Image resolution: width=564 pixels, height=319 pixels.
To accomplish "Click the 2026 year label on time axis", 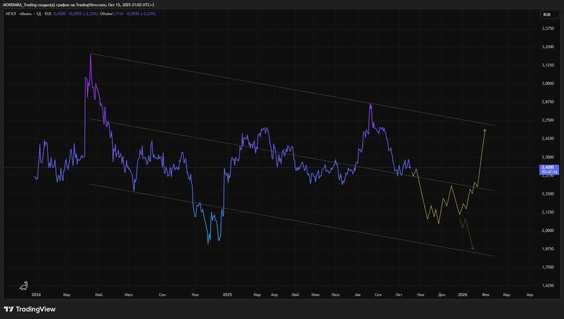I will tap(462, 295).
